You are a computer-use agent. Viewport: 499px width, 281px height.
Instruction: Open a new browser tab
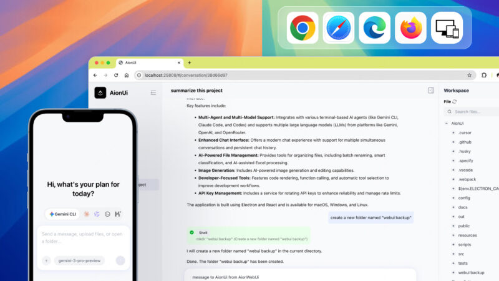click(x=190, y=62)
